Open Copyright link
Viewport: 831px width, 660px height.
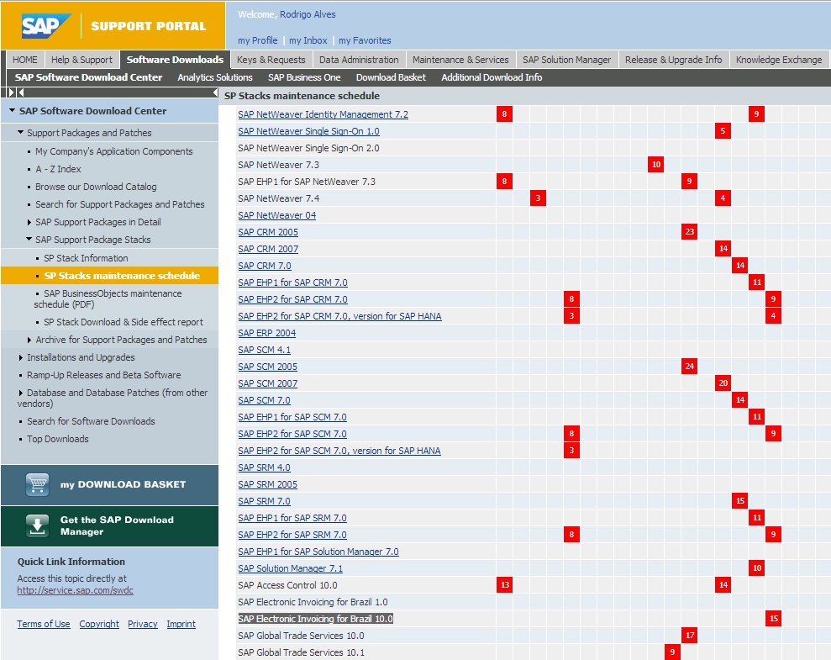(x=99, y=624)
